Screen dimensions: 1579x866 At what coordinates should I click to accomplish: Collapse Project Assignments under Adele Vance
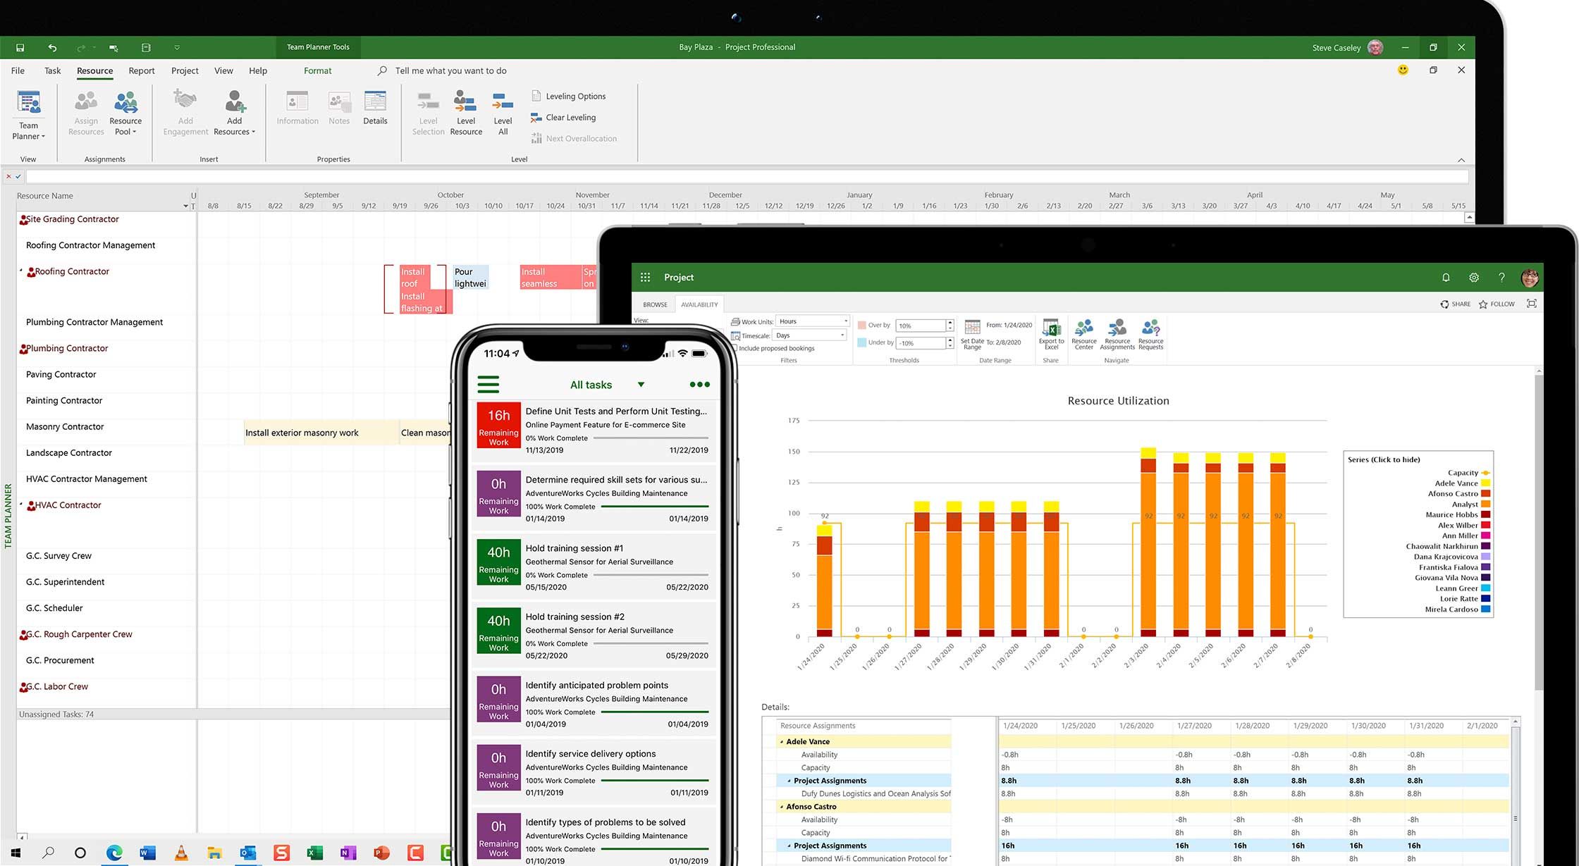789,781
